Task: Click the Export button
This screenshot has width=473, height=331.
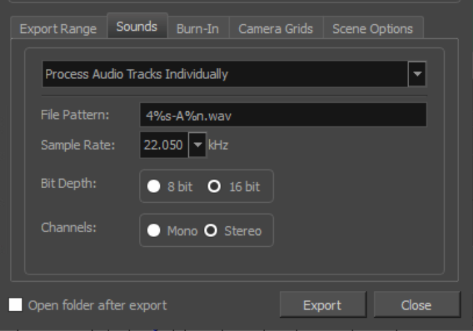Action: click(x=323, y=305)
